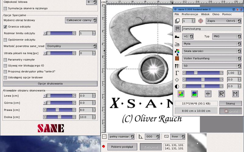Open the free aspect ratio dropdown

click(178, 136)
